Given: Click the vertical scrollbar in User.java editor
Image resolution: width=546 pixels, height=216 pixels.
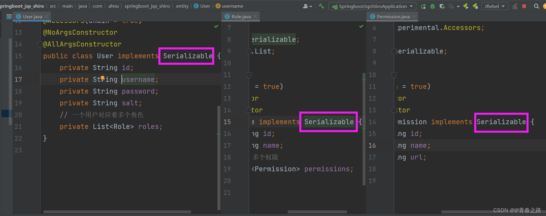Looking at the screenshot, I should pyautogui.click(x=219, y=158).
